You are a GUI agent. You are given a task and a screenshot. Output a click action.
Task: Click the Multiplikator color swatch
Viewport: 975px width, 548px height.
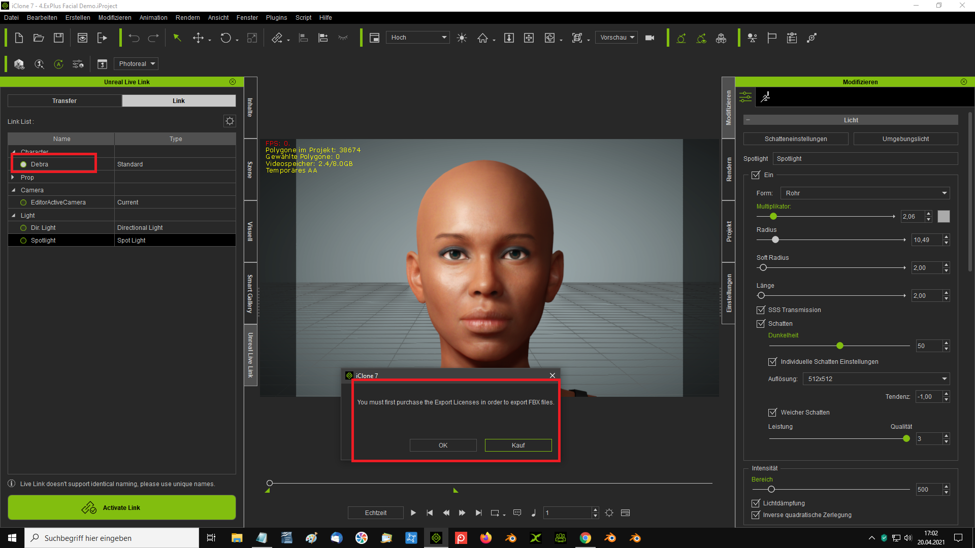click(x=944, y=217)
